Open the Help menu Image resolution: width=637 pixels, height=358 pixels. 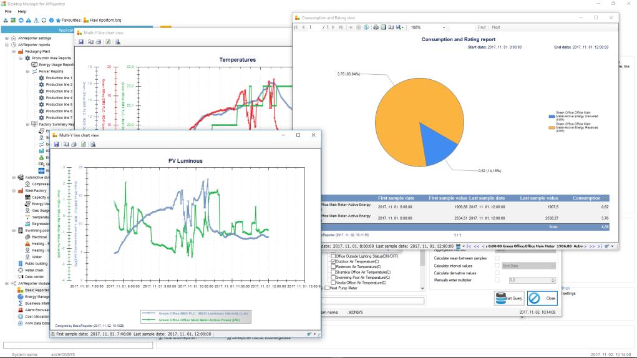click(x=22, y=11)
